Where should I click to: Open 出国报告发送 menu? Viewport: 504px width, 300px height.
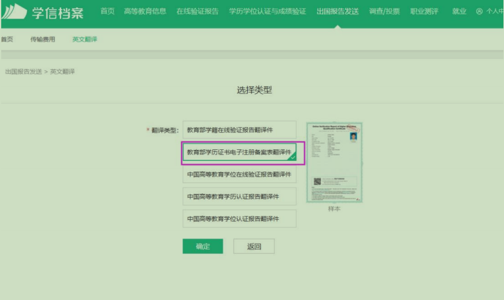pos(337,11)
